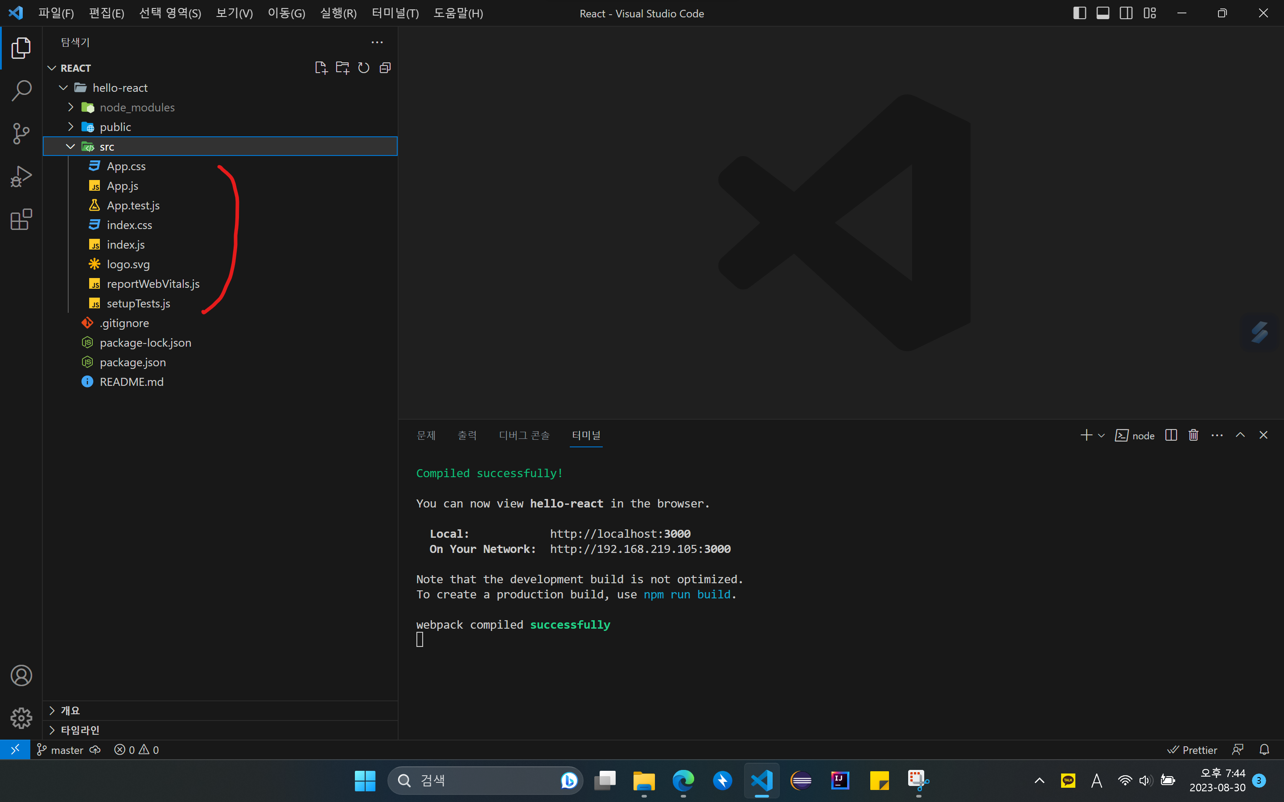Screen dimensions: 1284x802
Task: Open the Extensions view
Action: click(21, 220)
